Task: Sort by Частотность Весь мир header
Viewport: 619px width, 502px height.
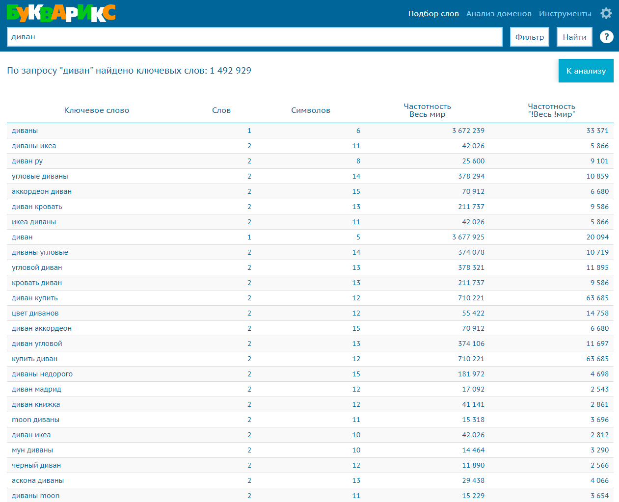Action: (427, 110)
